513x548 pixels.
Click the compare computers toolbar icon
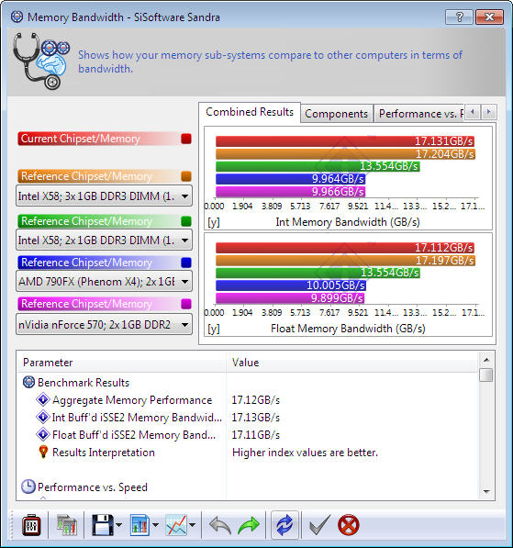coord(66,524)
